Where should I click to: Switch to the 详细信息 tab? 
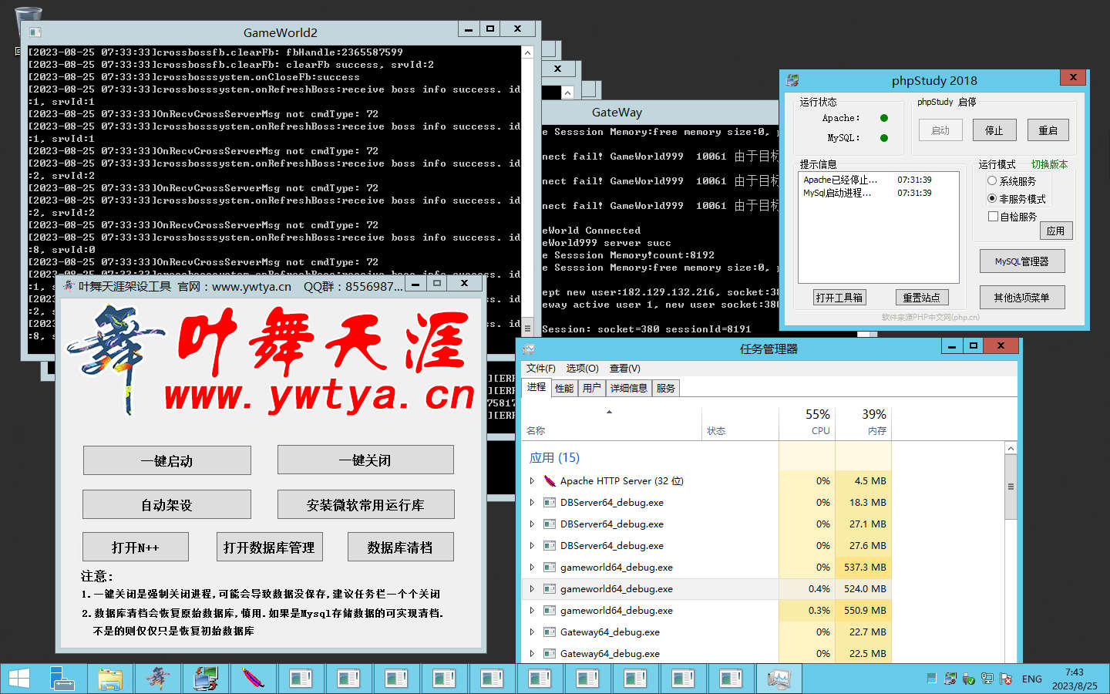tap(629, 388)
